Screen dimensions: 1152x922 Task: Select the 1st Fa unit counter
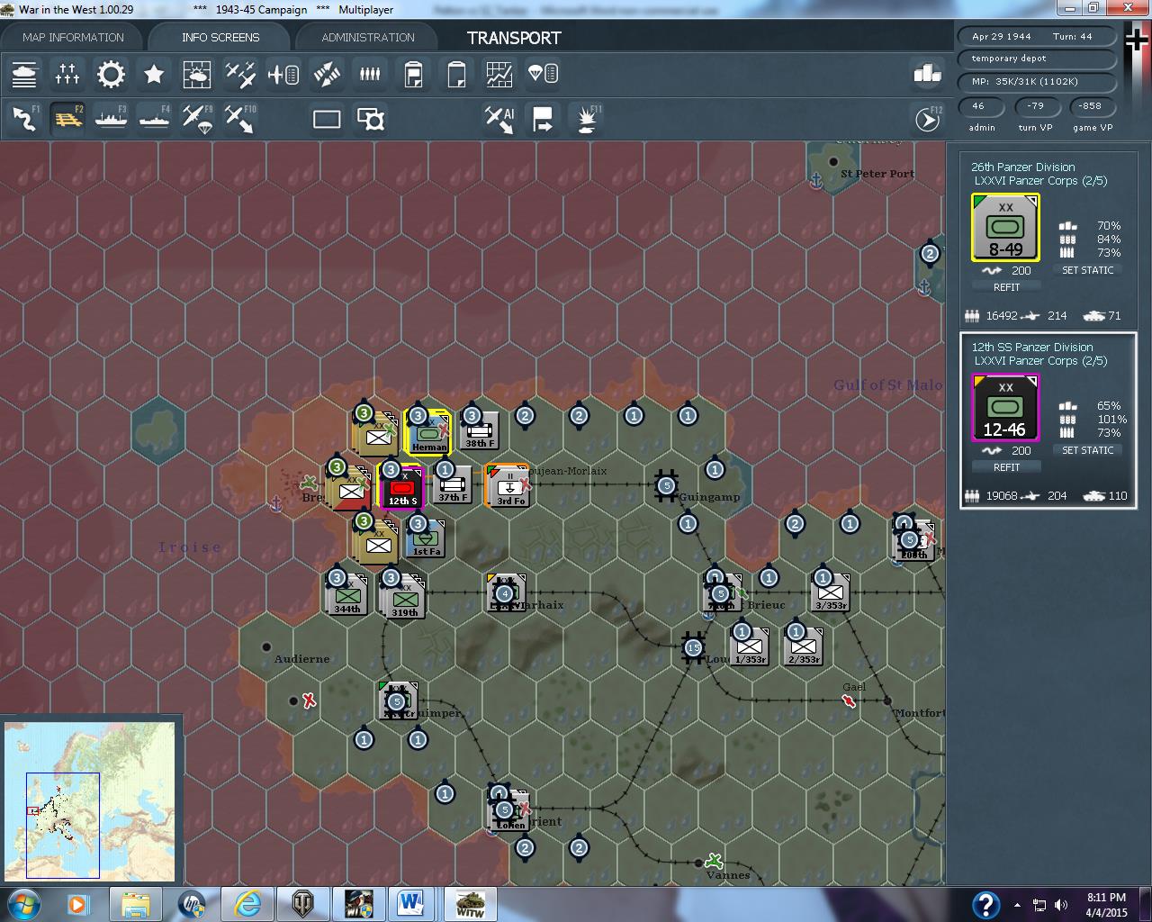pos(425,539)
